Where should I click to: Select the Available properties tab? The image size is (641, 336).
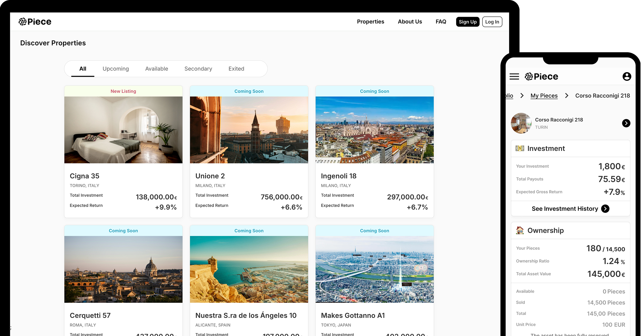click(x=157, y=69)
